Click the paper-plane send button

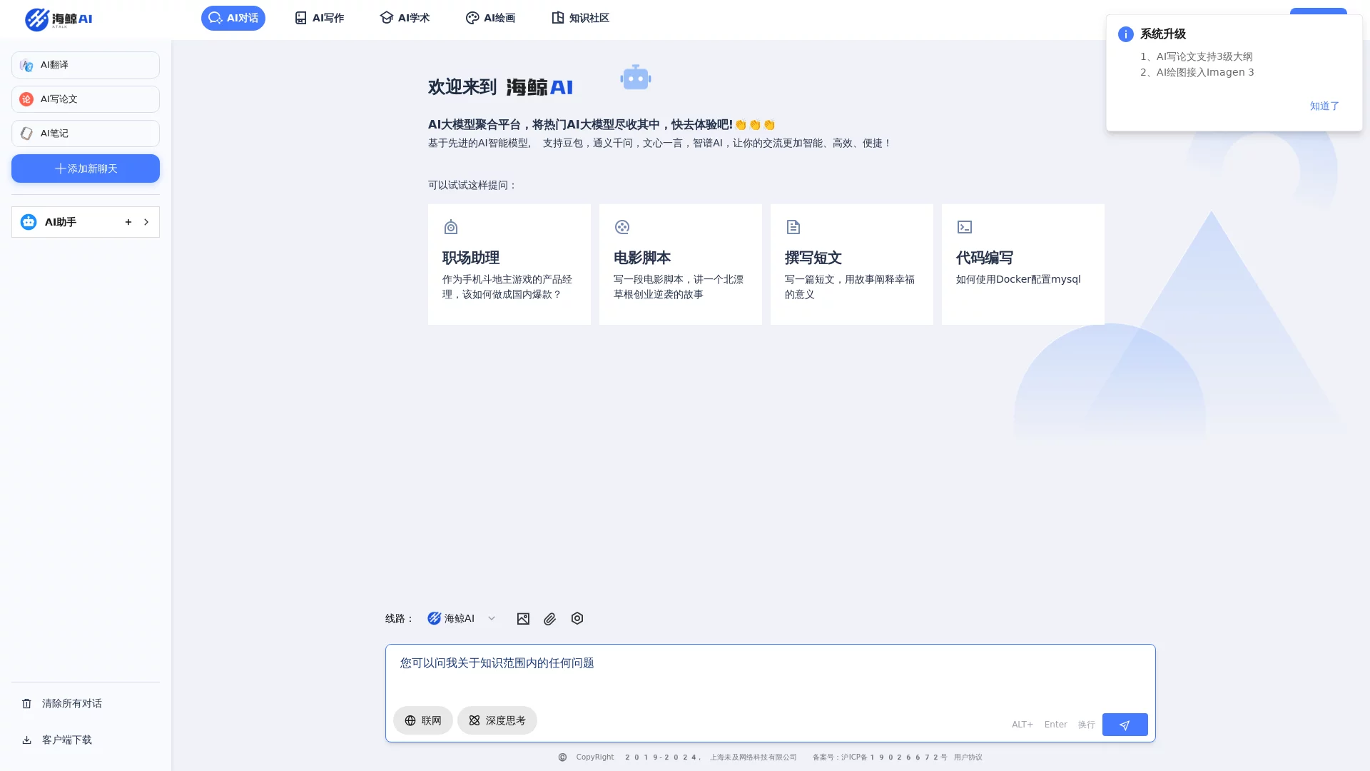1125,725
